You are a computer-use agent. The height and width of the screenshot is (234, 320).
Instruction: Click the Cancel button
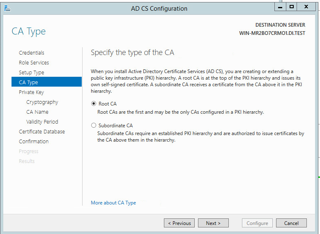291,223
